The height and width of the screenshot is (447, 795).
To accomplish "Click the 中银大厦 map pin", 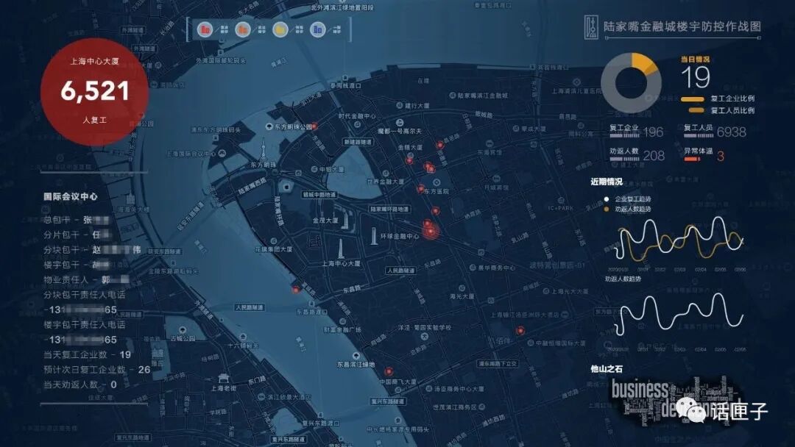I will click(x=314, y=170).
